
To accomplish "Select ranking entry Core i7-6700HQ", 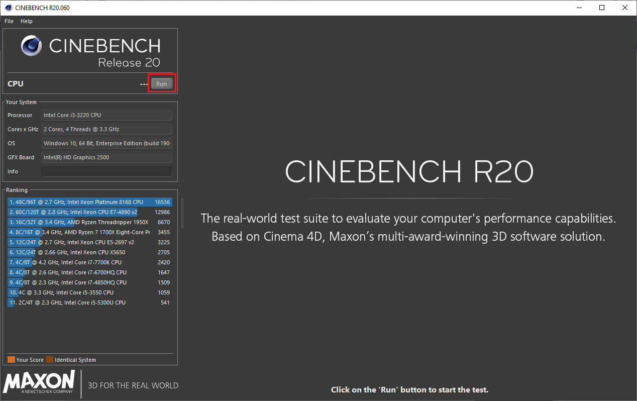I will coord(90,272).
